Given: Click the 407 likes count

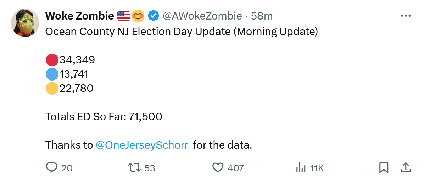Looking at the screenshot, I should click(235, 168).
